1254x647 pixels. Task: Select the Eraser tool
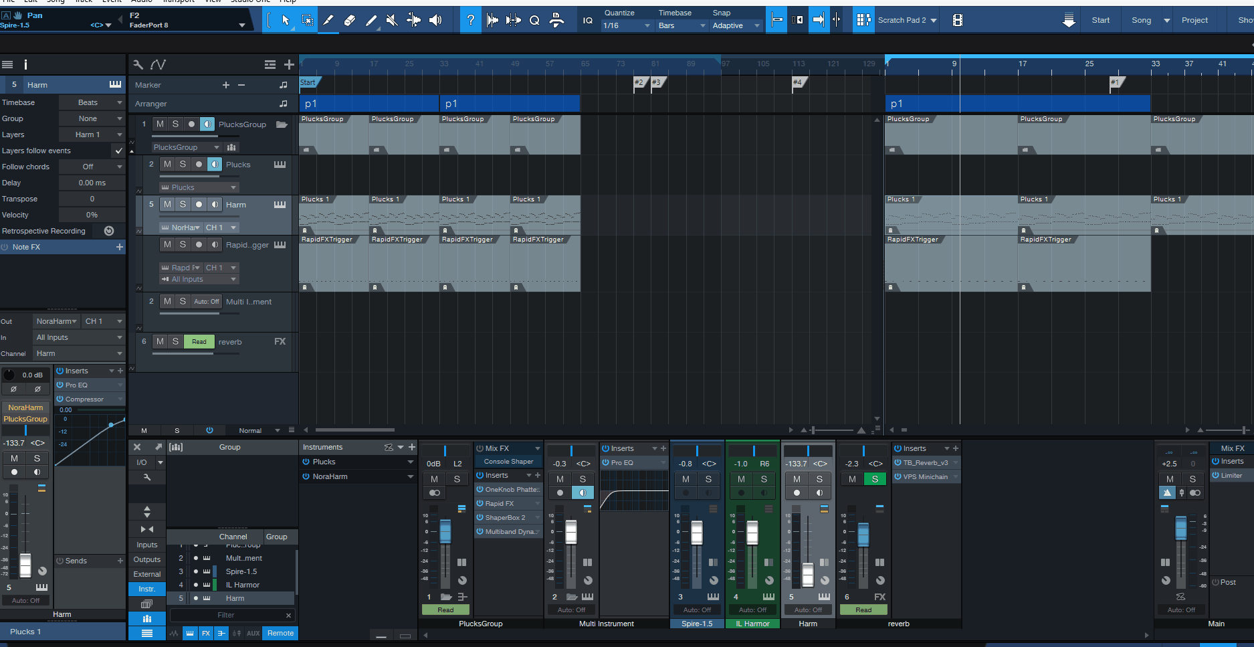click(x=350, y=20)
